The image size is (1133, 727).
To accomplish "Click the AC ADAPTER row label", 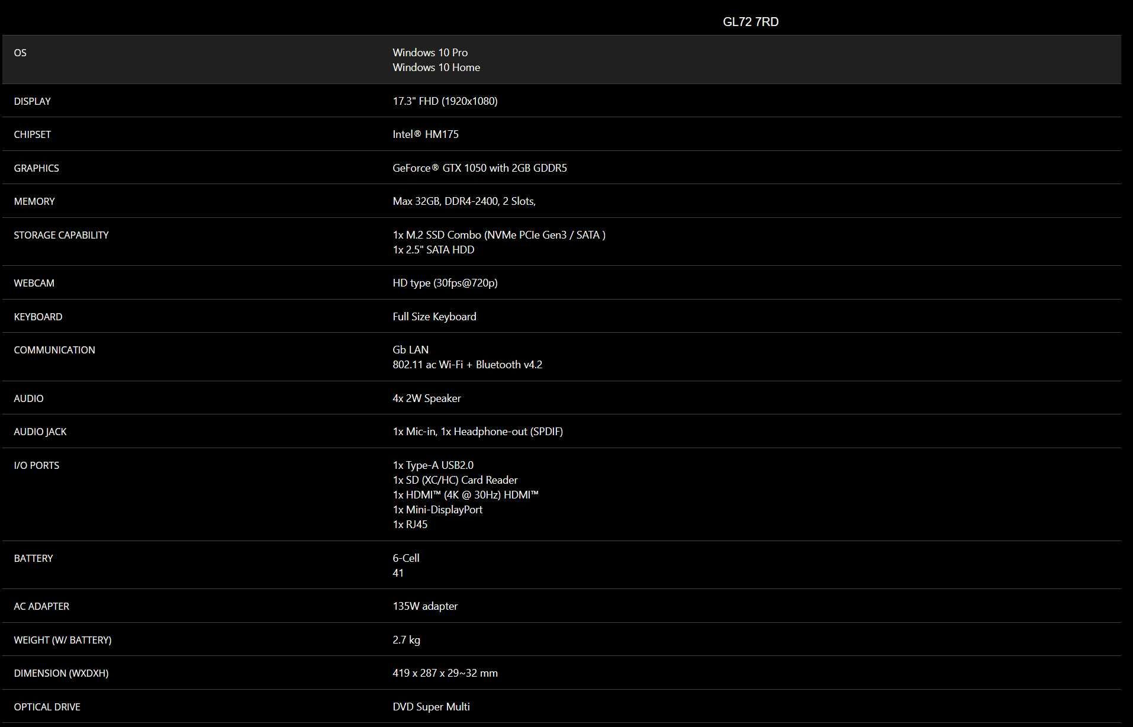I will [41, 606].
